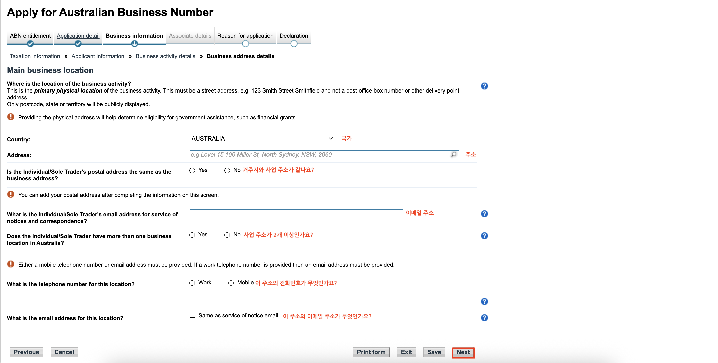718x363 pixels.
Task: Tick Same as service of notice email
Action: tap(192, 315)
